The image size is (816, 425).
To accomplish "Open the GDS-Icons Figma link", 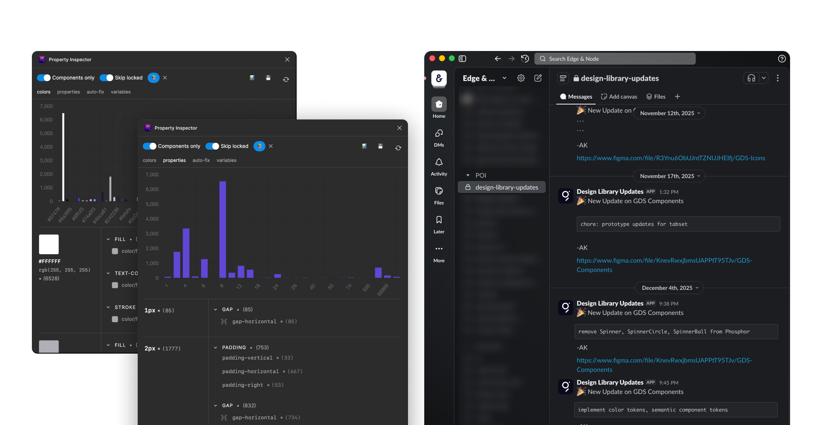I will coord(670,158).
